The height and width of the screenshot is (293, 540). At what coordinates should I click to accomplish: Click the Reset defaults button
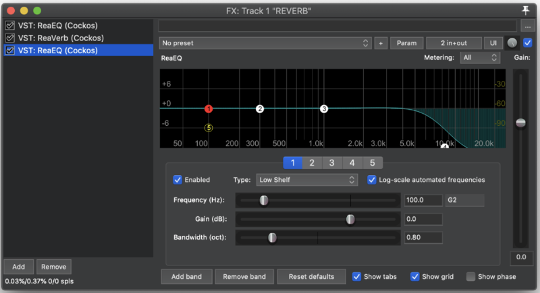pyautogui.click(x=311, y=277)
